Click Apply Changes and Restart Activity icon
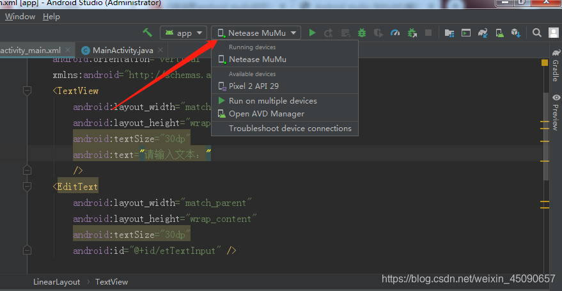Image resolution: width=562 pixels, height=291 pixels. [x=328, y=33]
